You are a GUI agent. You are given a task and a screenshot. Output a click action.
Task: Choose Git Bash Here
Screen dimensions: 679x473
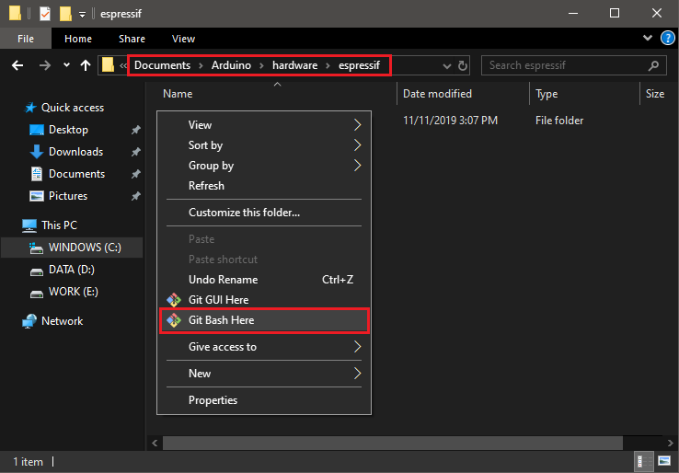(x=264, y=320)
